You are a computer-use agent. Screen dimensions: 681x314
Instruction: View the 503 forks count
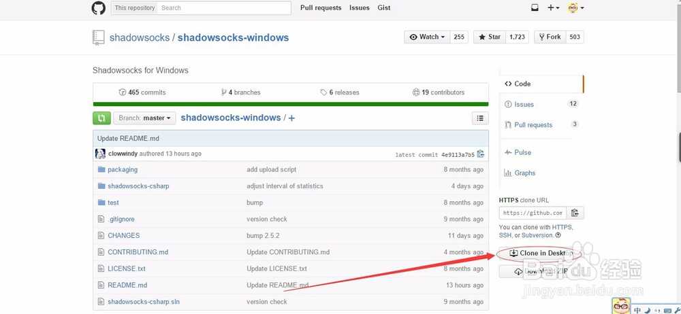(x=575, y=37)
